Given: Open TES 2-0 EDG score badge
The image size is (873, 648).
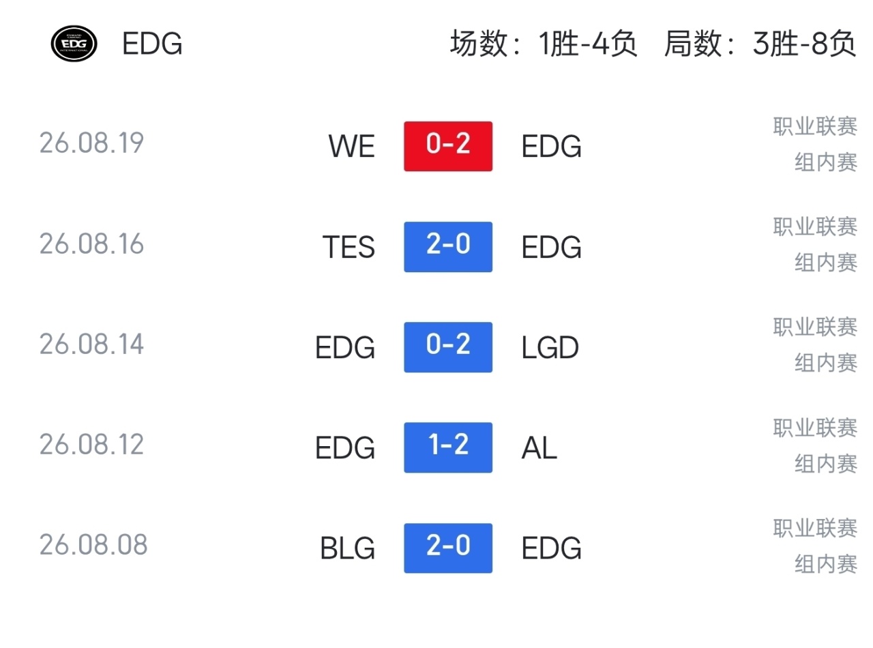Looking at the screenshot, I should tap(448, 246).
